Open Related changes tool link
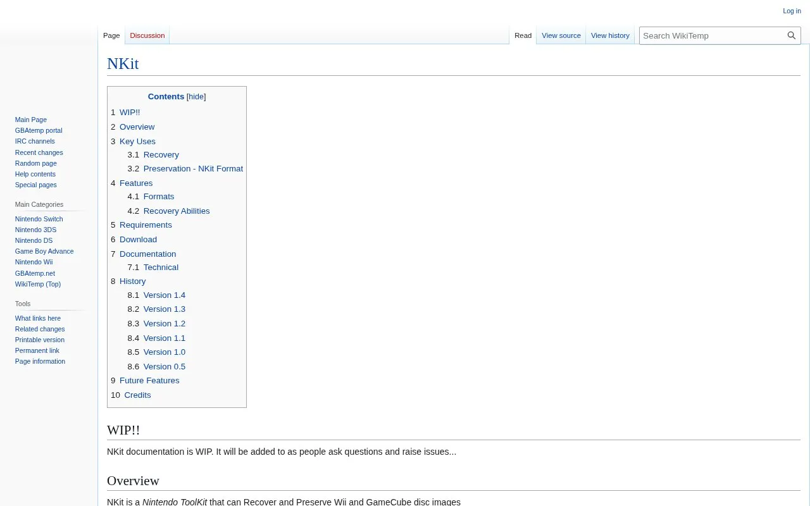 (x=40, y=329)
